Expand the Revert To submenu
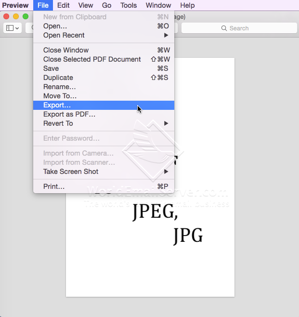The width and height of the screenshot is (299, 317). [x=104, y=123]
